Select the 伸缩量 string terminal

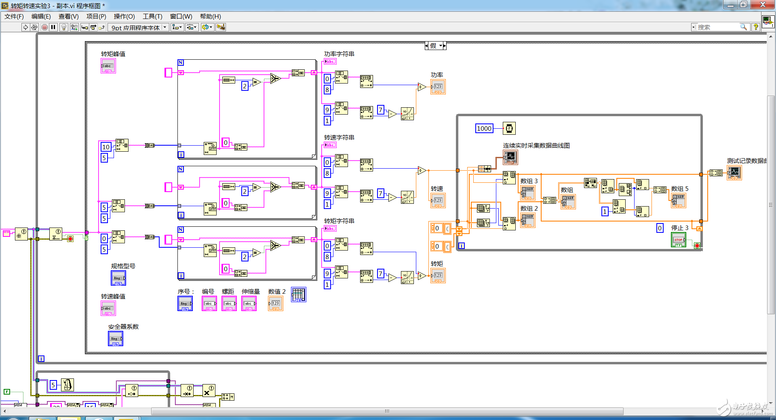249,303
